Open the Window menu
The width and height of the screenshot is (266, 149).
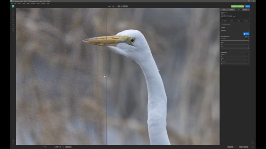(43, 3)
